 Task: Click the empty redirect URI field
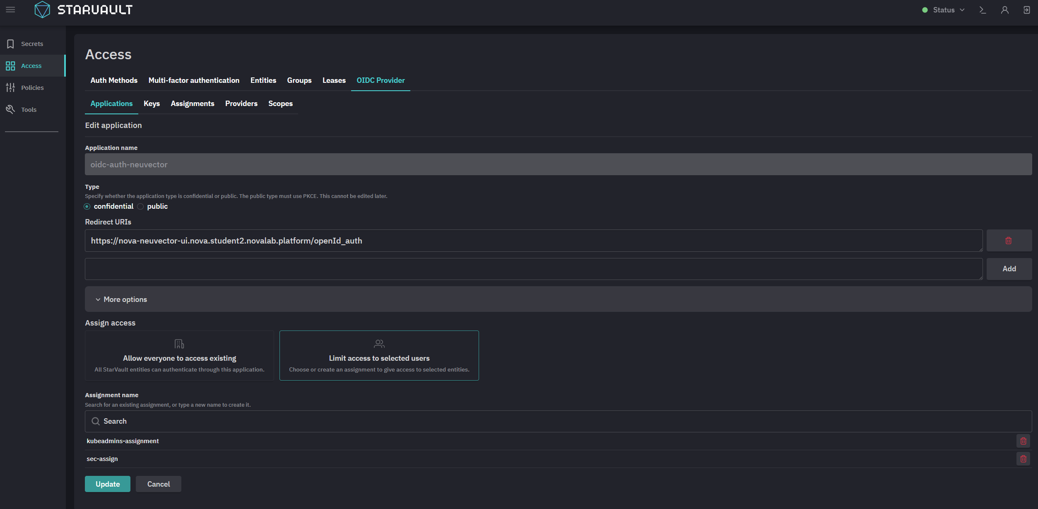point(534,269)
